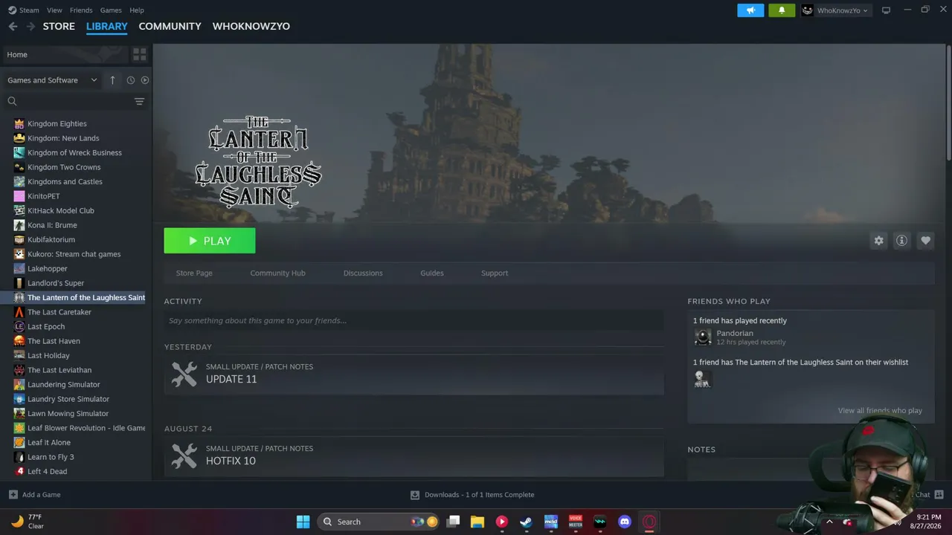The width and height of the screenshot is (952, 535).
Task: Click the Kingdom Eighties game icon
Action: [x=19, y=123]
